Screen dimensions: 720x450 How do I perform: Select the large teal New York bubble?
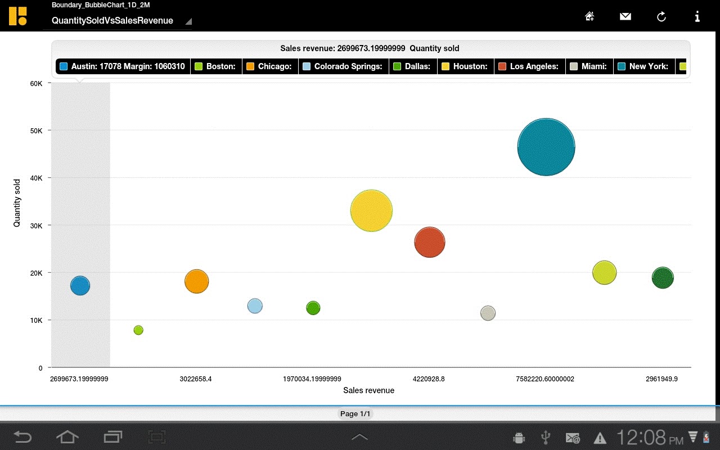coord(546,146)
